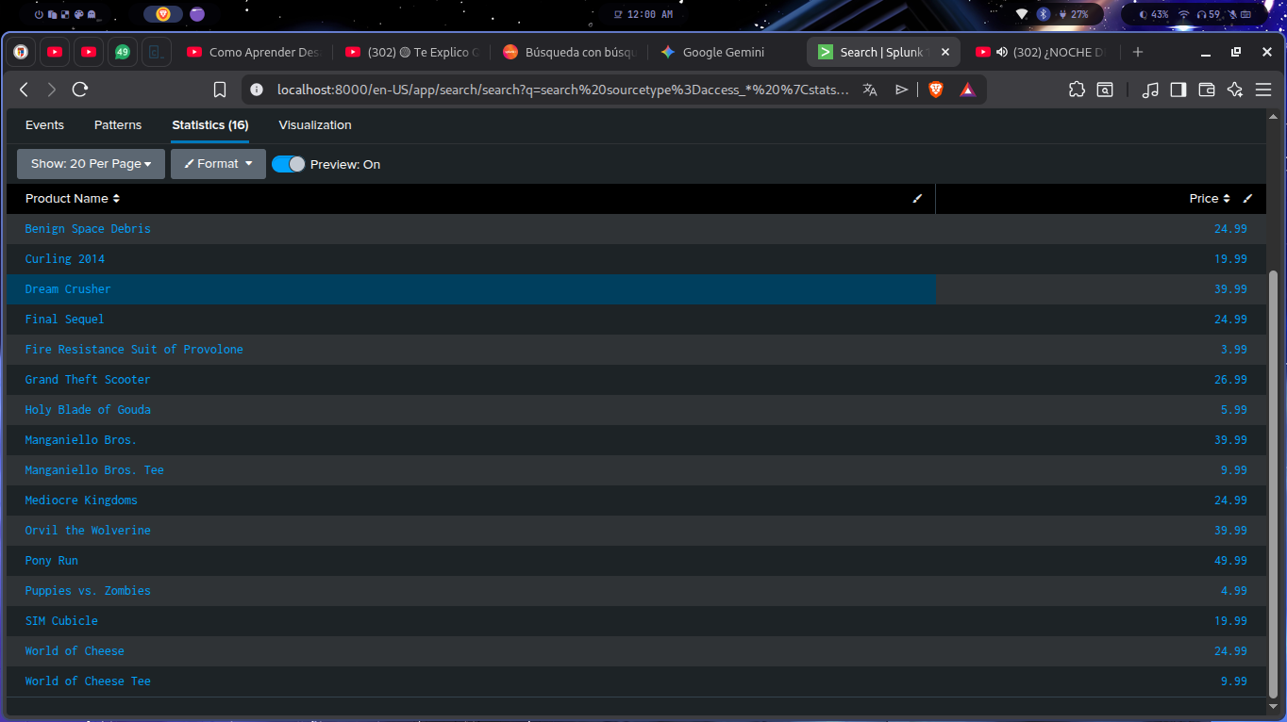Sort the table by Product Name
Screen dimensions: 1287x722
pos(73,199)
